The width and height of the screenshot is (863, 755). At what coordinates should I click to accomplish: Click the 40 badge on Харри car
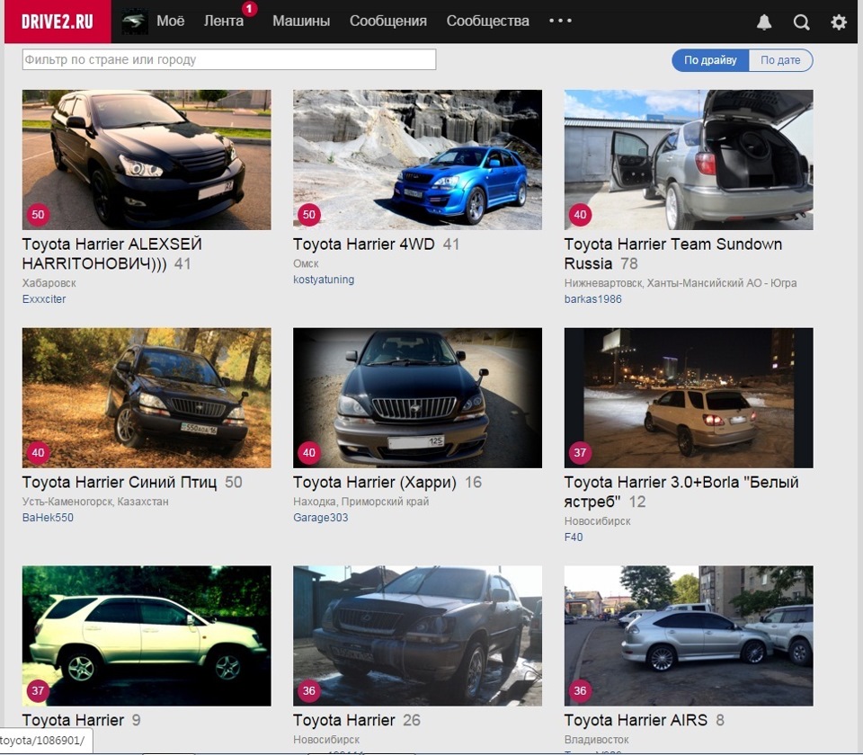pos(308,453)
